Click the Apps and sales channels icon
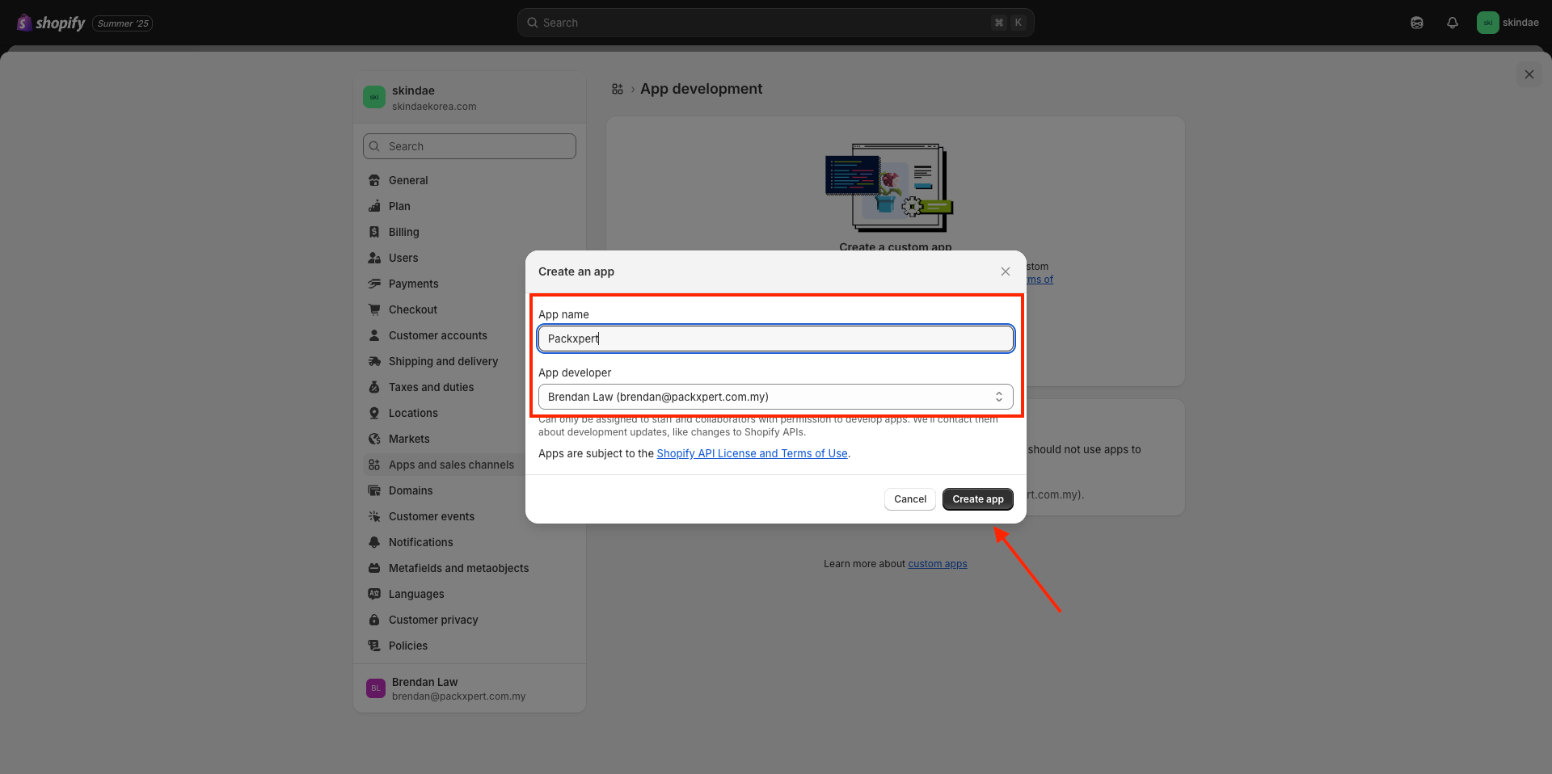 coord(374,465)
